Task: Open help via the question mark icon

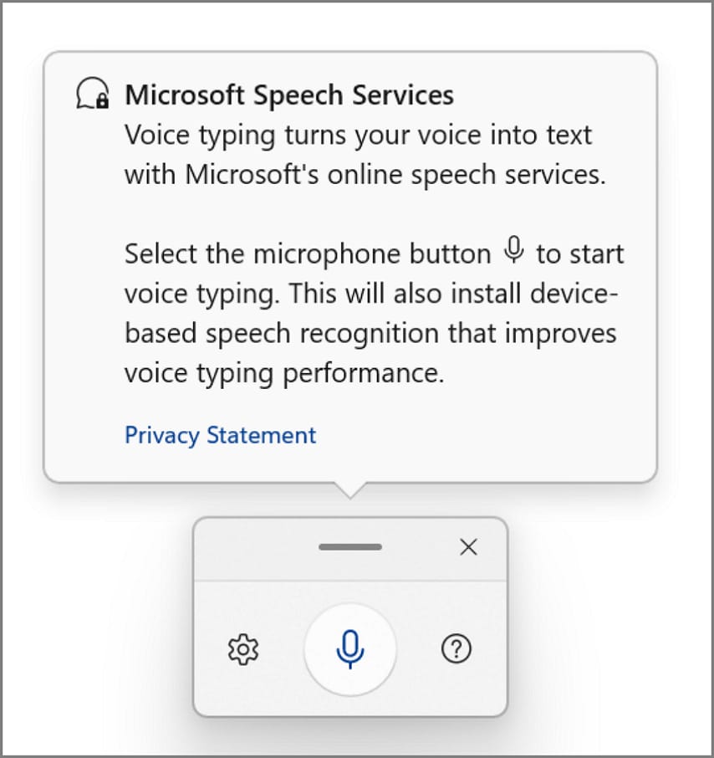Action: point(456,648)
